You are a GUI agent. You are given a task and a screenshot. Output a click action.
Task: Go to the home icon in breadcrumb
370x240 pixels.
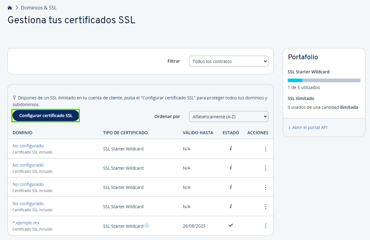pos(10,8)
